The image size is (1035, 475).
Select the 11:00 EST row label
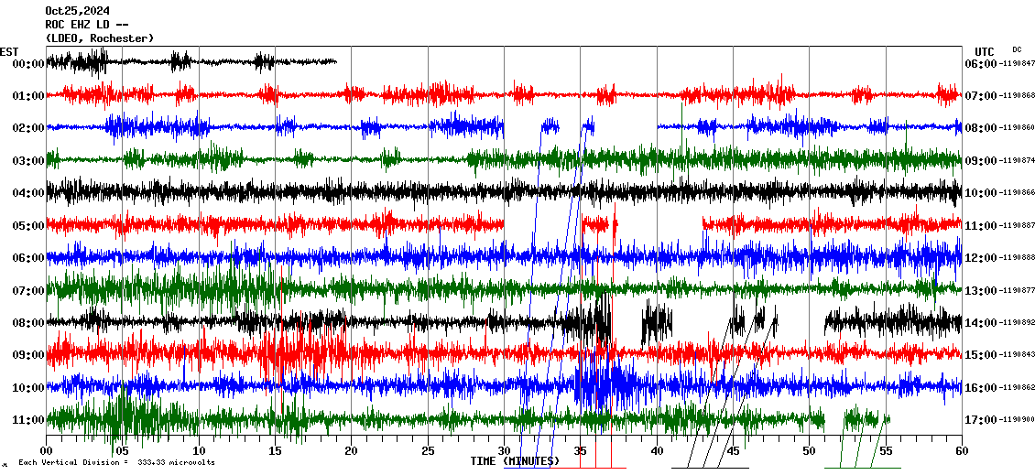(x=28, y=420)
